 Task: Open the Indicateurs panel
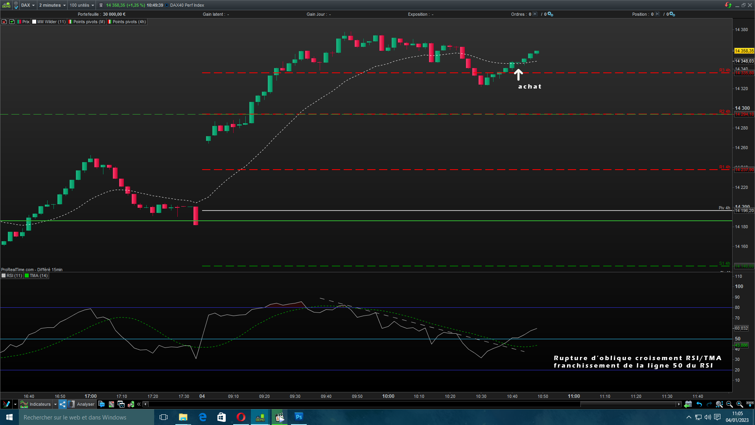pos(36,404)
